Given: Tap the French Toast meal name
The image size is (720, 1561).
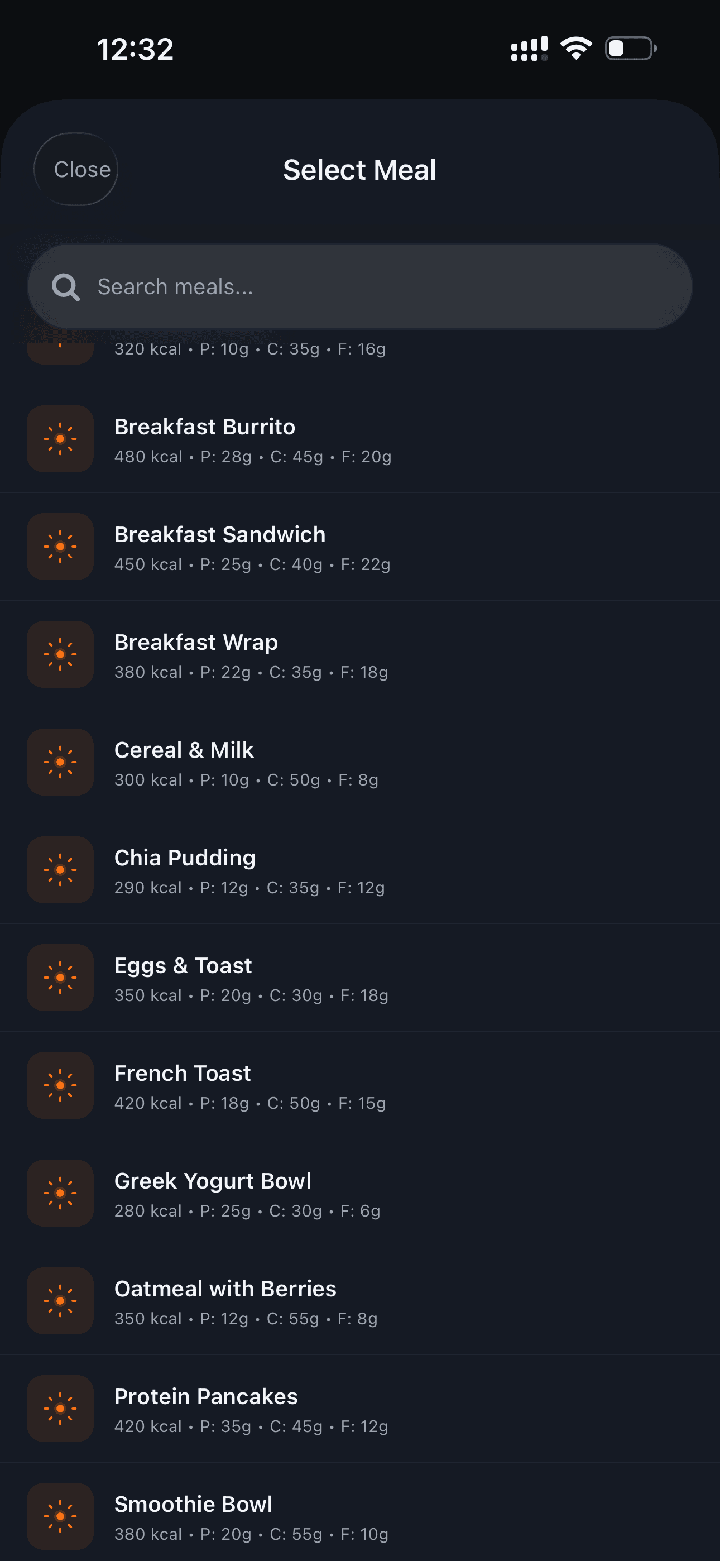Looking at the screenshot, I should pyautogui.click(x=183, y=1073).
